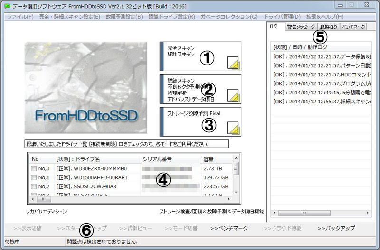Click log panel horizontal scroll left arrow

pos(274,213)
